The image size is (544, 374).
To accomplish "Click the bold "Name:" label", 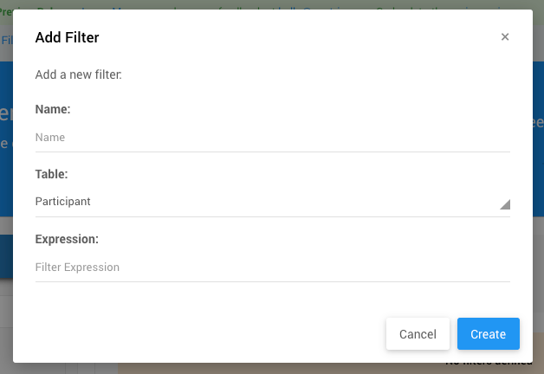I will point(53,110).
